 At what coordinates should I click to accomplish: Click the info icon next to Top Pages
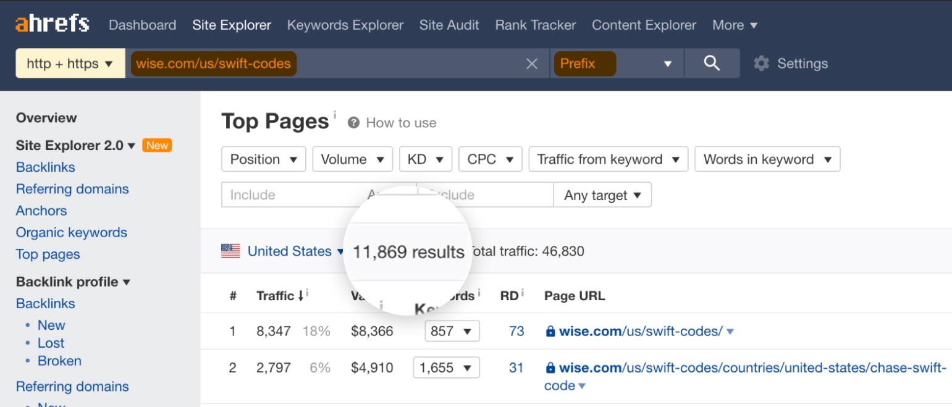point(335,114)
